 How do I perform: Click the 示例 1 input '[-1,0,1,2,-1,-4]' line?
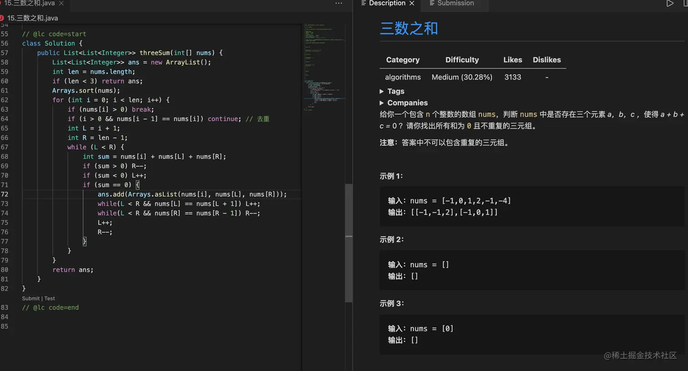tap(450, 201)
